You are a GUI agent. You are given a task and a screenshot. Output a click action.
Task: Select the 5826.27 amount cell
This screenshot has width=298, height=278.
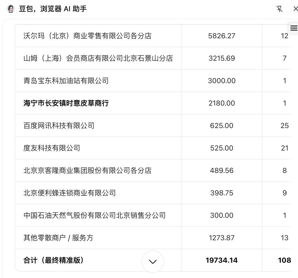(x=222, y=36)
